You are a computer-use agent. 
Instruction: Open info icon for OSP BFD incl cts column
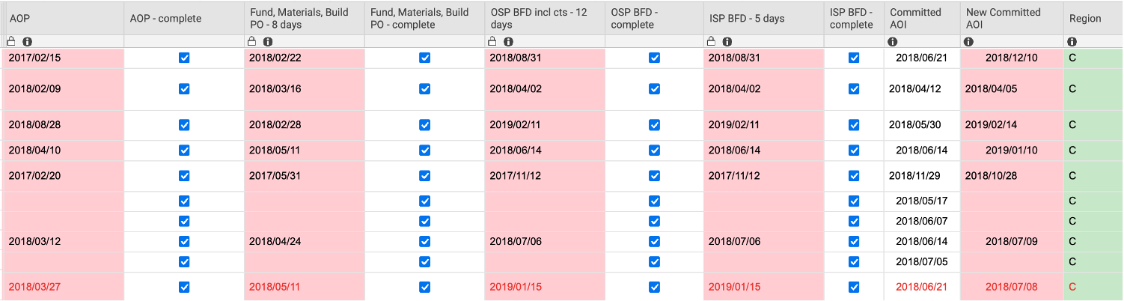point(508,42)
